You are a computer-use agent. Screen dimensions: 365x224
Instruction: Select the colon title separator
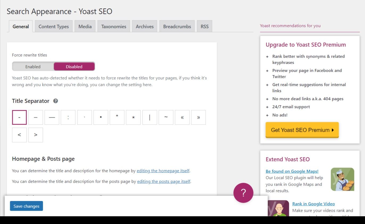(68, 117)
